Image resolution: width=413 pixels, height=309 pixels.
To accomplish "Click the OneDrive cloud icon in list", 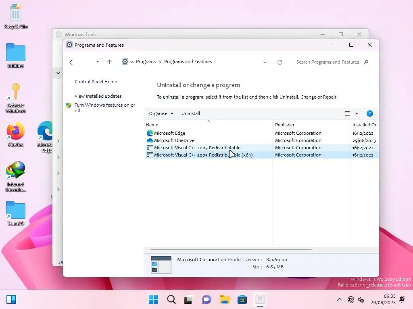I will tap(150, 140).
